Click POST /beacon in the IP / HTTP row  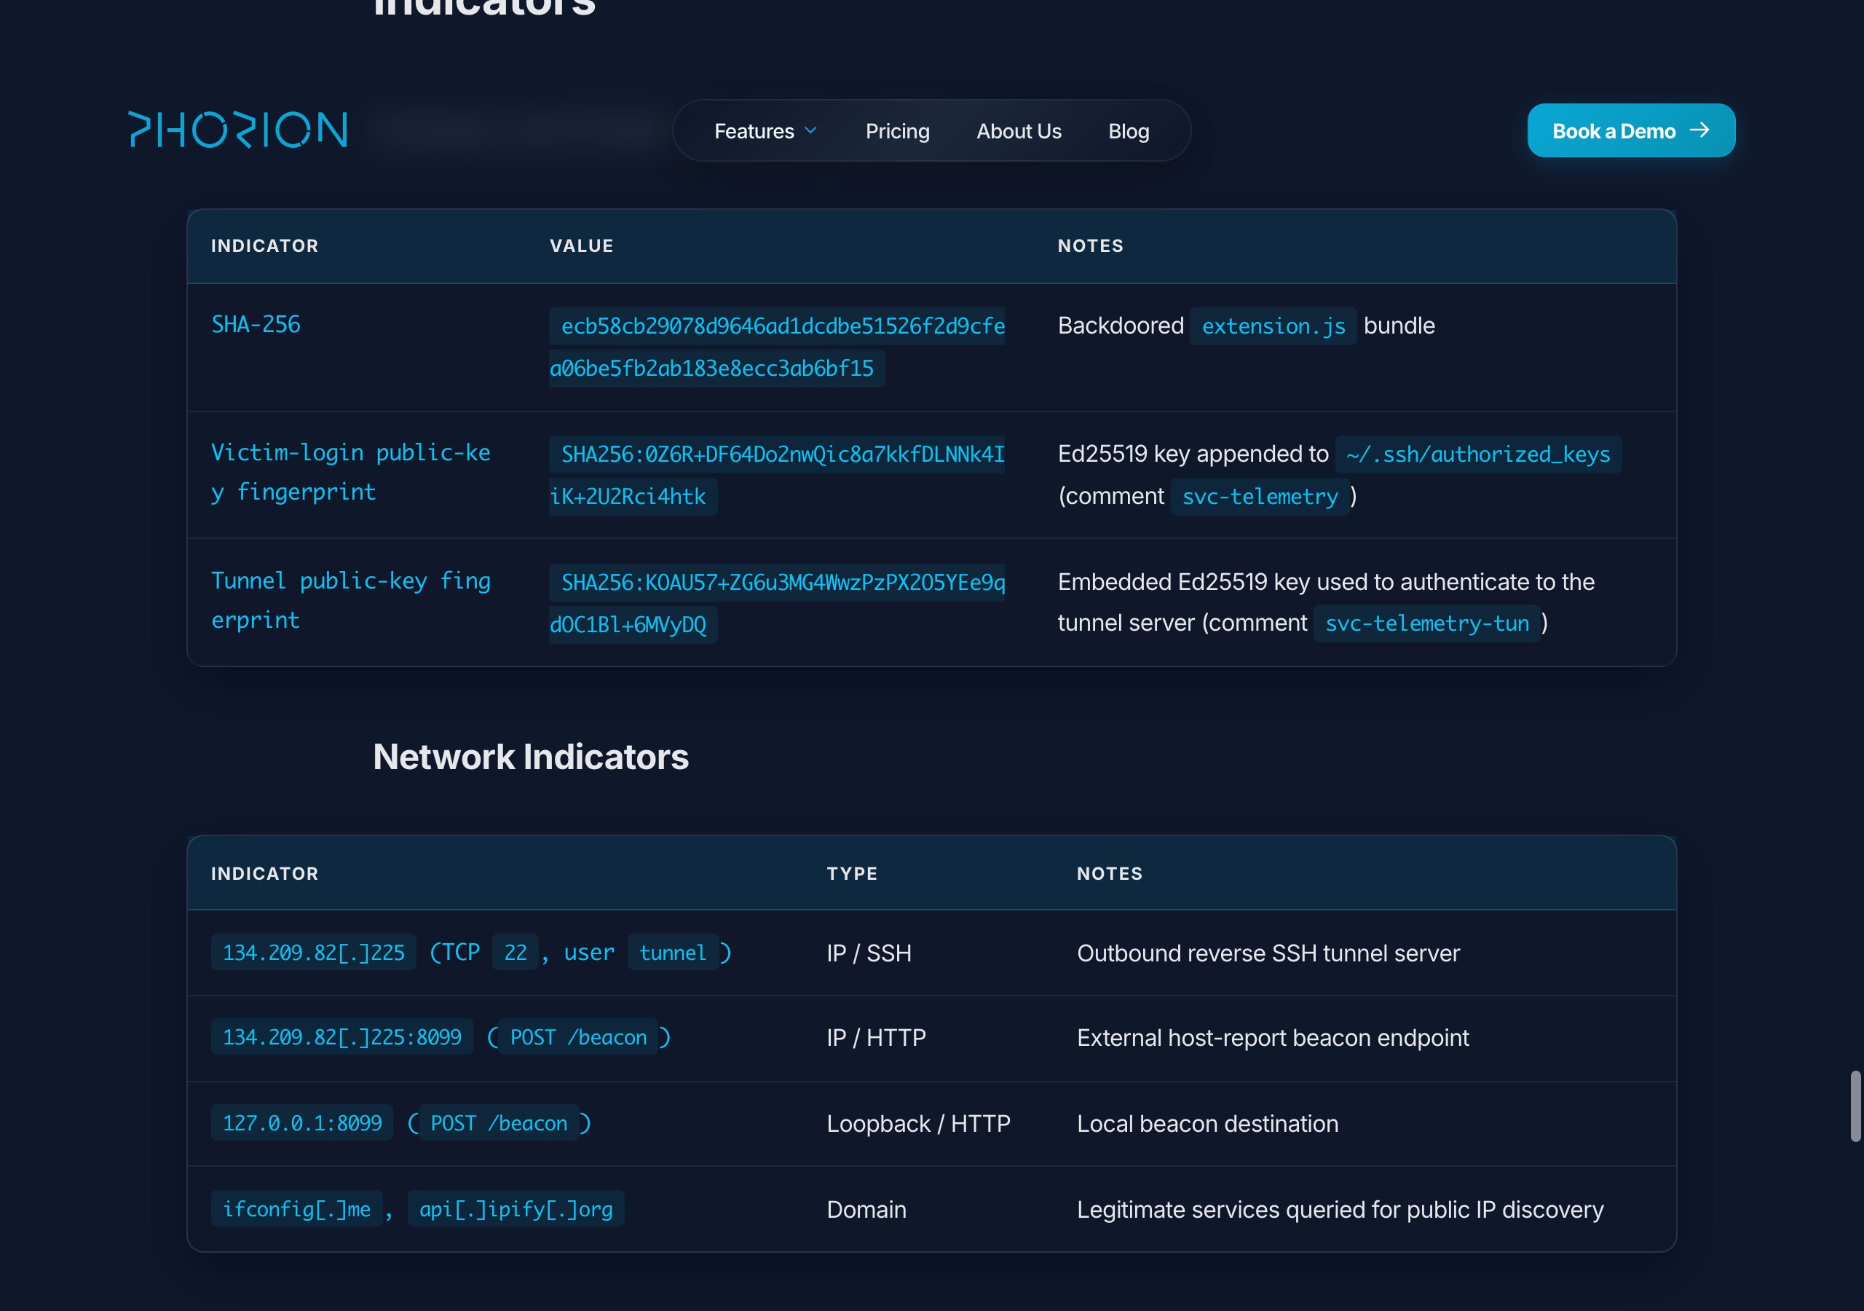pyautogui.click(x=578, y=1036)
